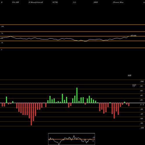Click the '(Pioneer Mun' header text
145x145 pixels.
(118, 2)
